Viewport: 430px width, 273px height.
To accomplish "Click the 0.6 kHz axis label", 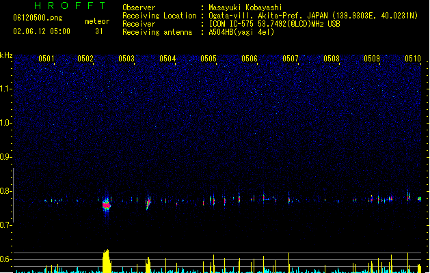I will point(5,259).
